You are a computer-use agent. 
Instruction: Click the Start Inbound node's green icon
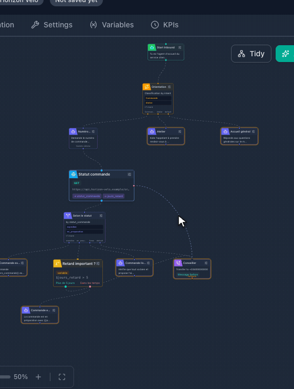152,47
